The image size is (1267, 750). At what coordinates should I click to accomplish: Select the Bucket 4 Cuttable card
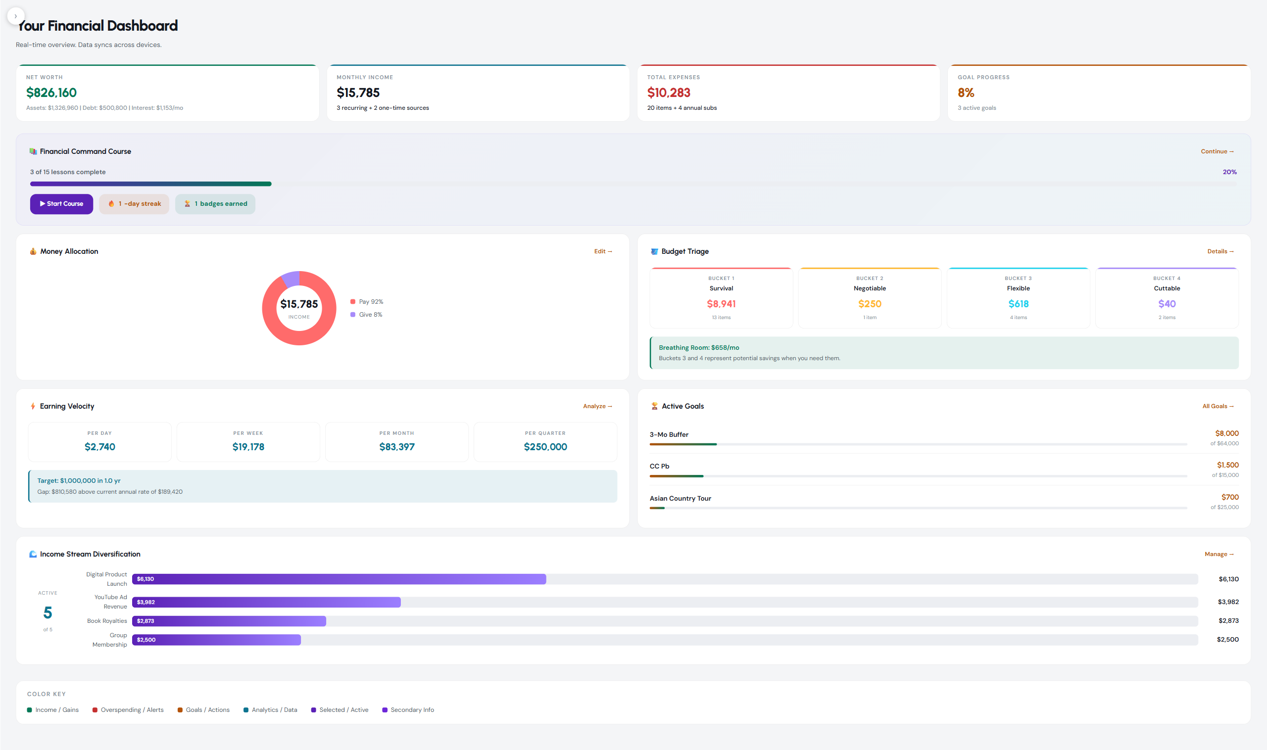(x=1167, y=298)
